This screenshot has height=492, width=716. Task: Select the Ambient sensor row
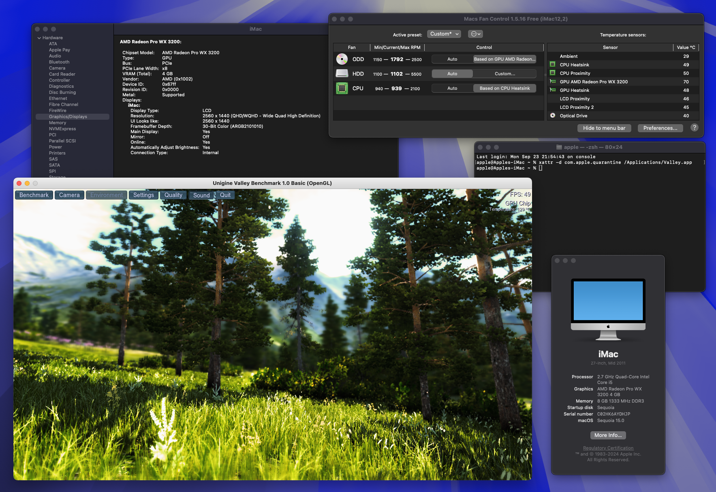click(623, 56)
